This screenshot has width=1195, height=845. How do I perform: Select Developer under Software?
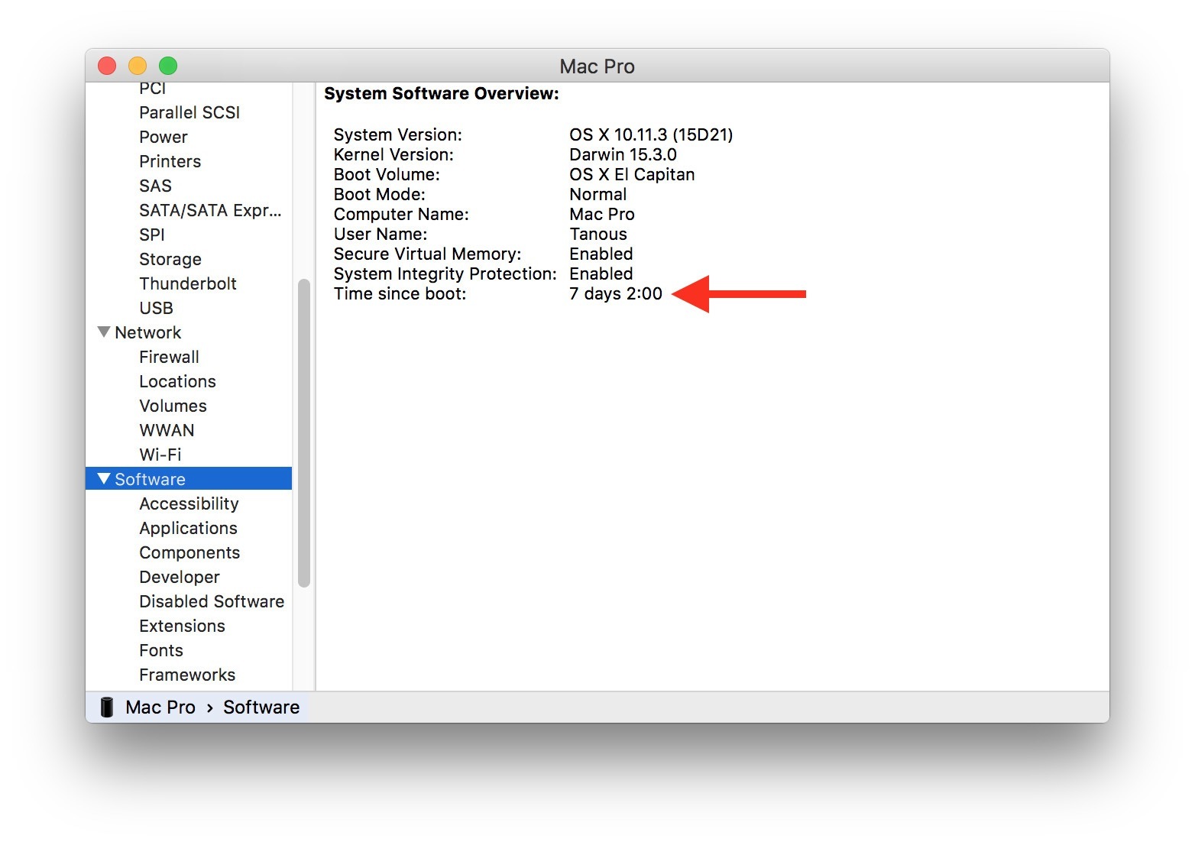[180, 577]
